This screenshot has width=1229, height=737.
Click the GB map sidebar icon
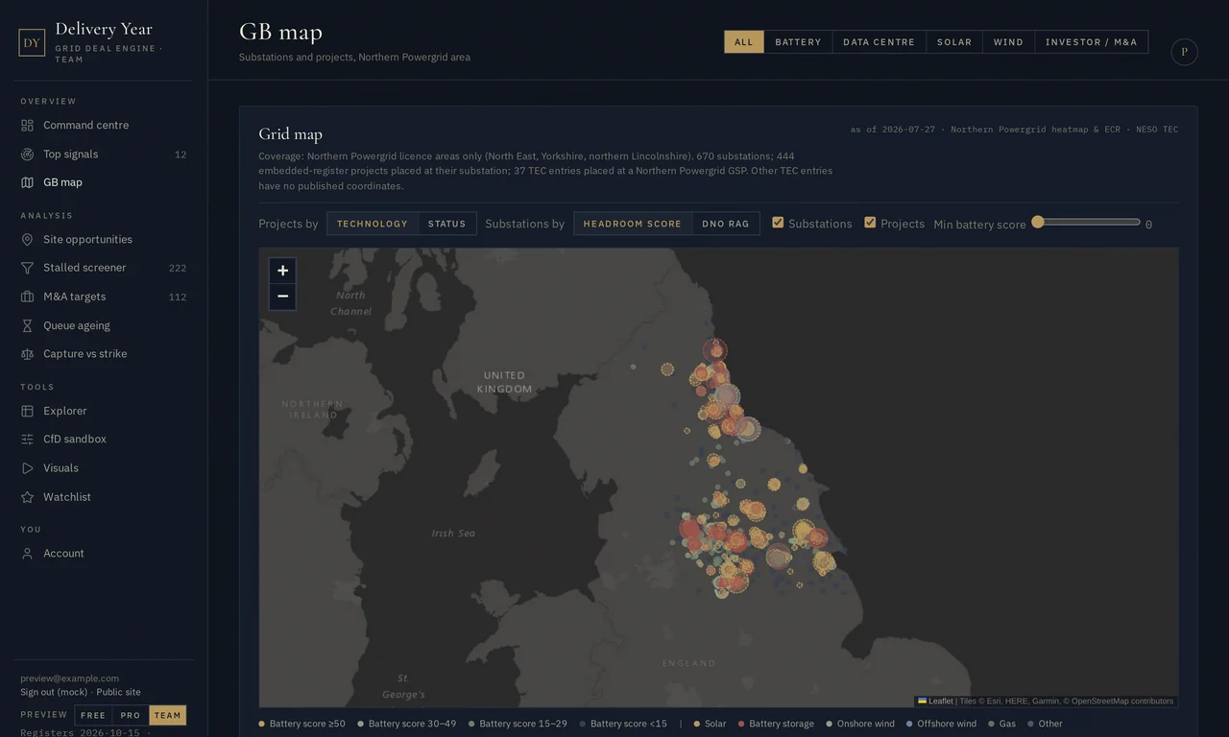pos(27,182)
